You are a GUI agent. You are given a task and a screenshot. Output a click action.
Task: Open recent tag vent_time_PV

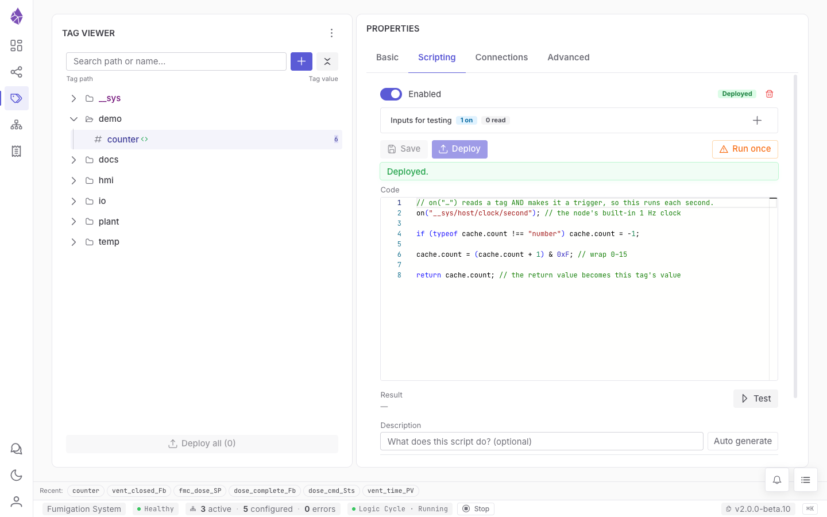click(391, 491)
